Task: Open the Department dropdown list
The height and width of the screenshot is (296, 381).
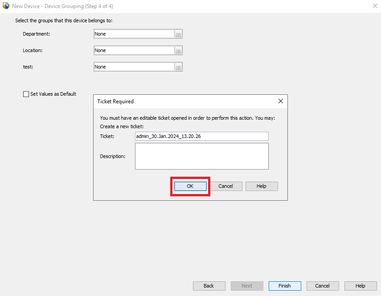Action: (178, 34)
